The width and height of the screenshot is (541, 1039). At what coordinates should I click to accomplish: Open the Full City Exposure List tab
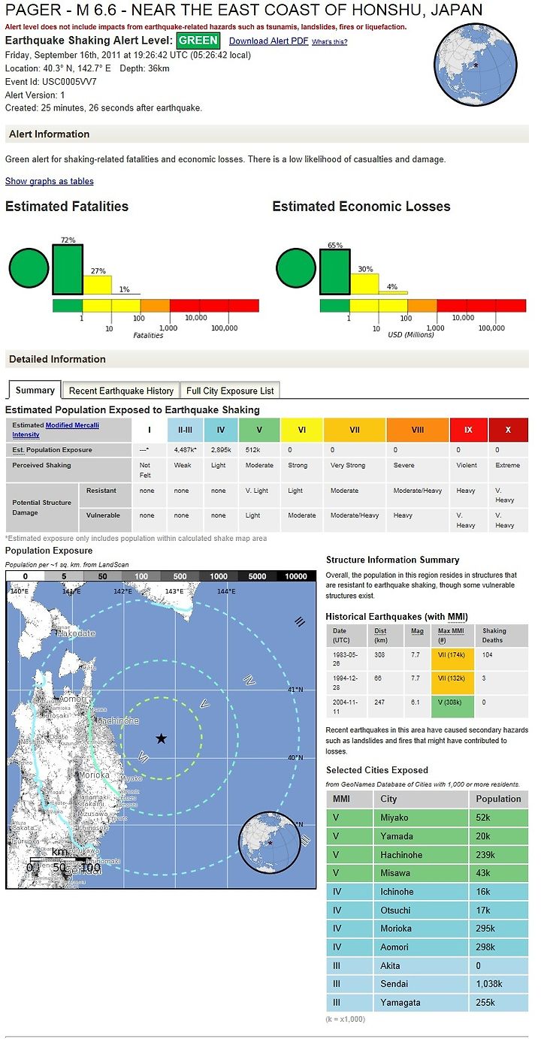pyautogui.click(x=230, y=391)
